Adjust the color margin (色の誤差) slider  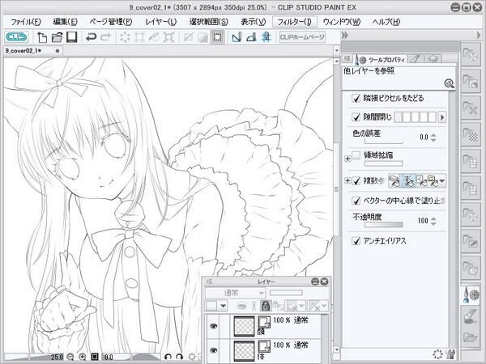pos(383,142)
